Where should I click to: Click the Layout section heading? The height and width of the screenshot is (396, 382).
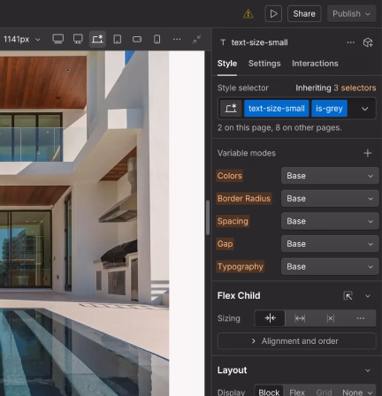pyautogui.click(x=232, y=370)
